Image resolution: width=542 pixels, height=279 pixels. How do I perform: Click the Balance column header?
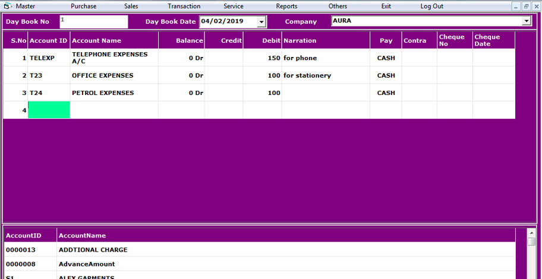181,40
